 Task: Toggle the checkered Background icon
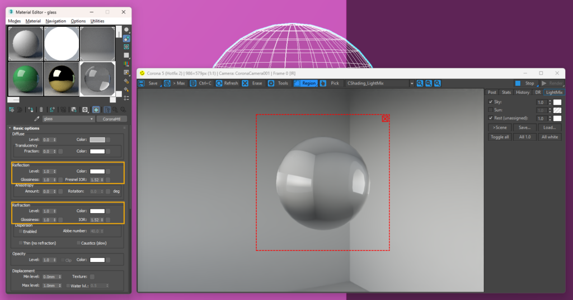click(126, 47)
